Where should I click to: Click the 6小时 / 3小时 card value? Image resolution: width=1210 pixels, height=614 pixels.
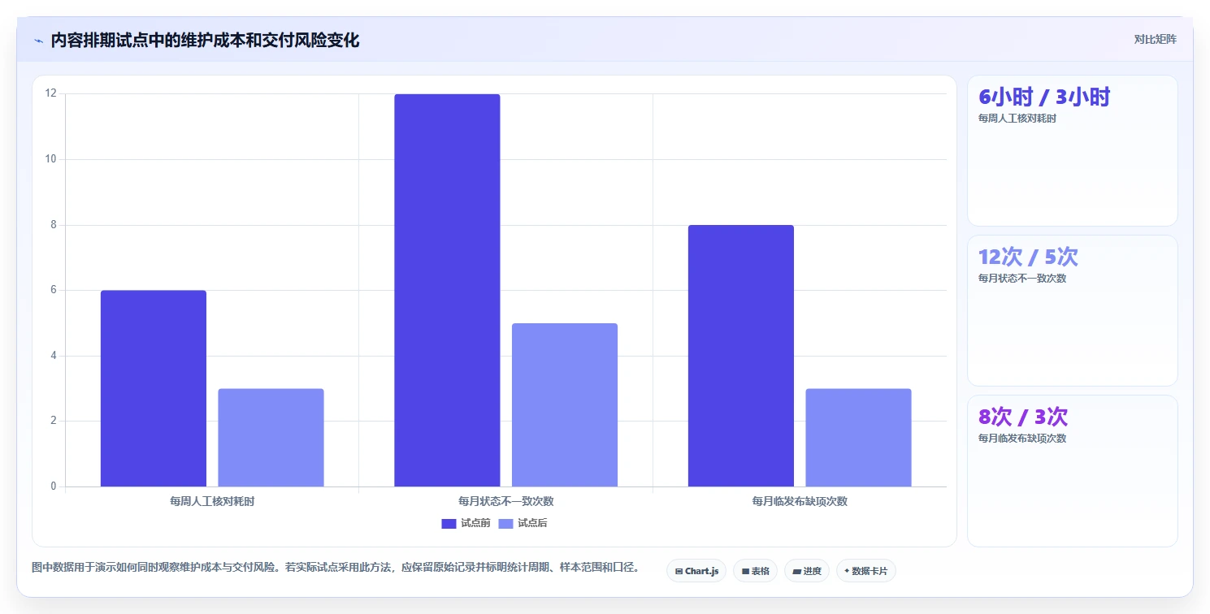coord(1044,97)
